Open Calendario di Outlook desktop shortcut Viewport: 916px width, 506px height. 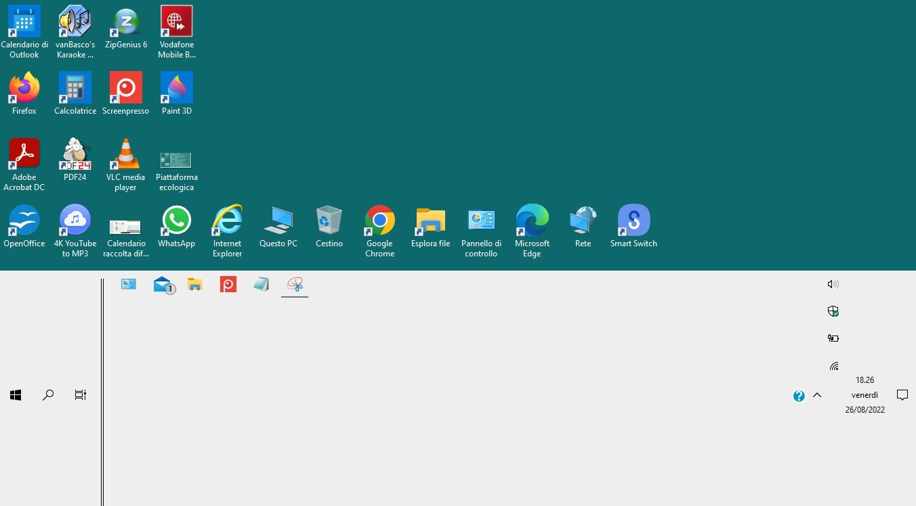(24, 32)
